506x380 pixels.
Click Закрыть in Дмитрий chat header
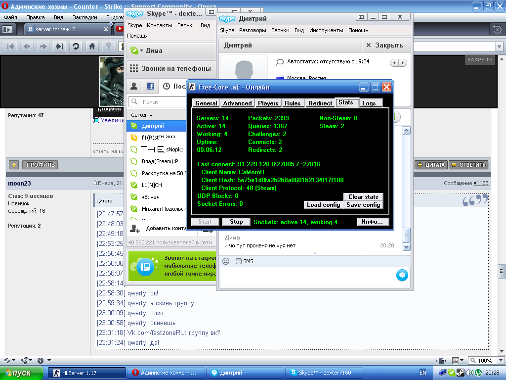click(384, 45)
